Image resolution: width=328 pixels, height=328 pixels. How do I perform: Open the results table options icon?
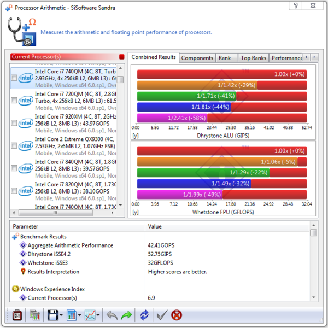[35, 315]
